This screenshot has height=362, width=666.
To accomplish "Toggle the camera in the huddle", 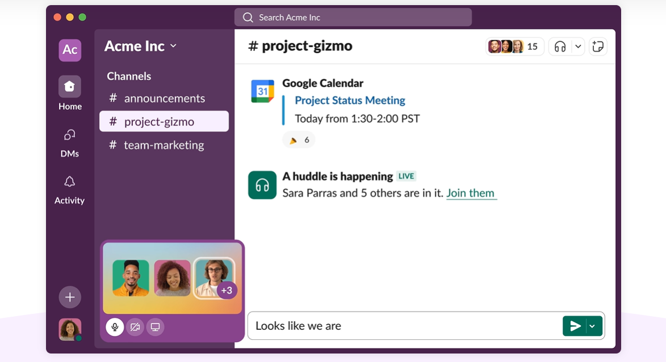I will point(135,327).
